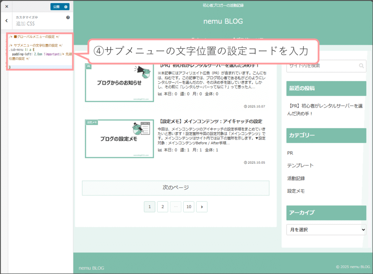Open the ブログの設定メモ post thumbnail
Image resolution: width=373 pixels, height=274 pixels.
[119, 139]
